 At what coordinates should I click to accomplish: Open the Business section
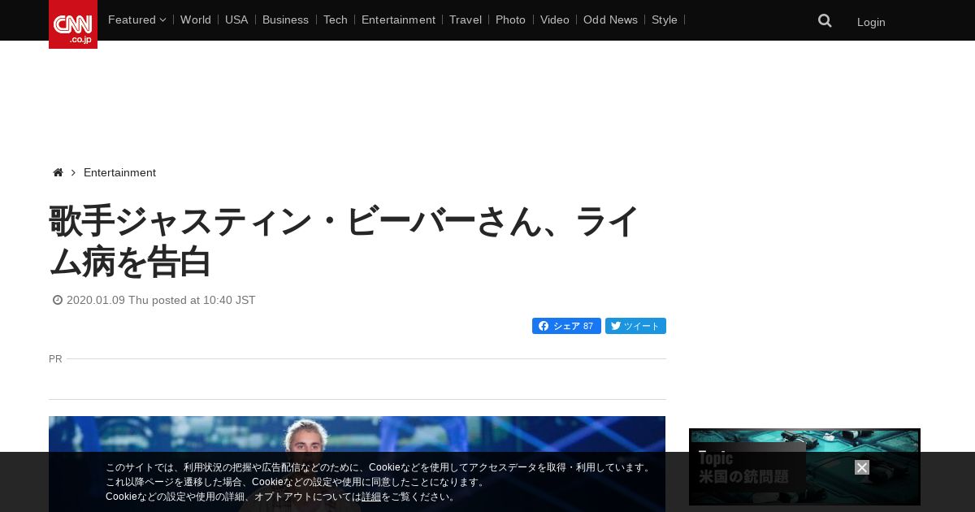(x=285, y=20)
